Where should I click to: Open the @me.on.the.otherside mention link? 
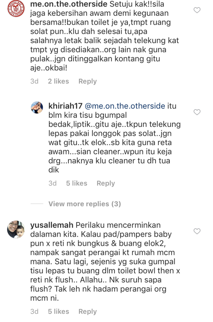[x=125, y=106]
